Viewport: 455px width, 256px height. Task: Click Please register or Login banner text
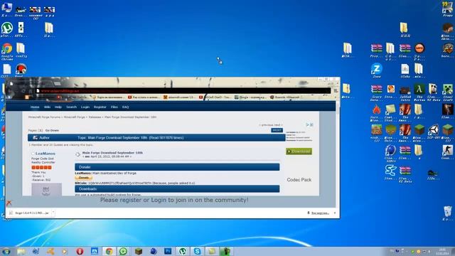(x=174, y=200)
